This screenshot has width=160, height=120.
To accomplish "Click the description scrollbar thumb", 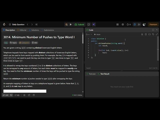I will 83,39.
